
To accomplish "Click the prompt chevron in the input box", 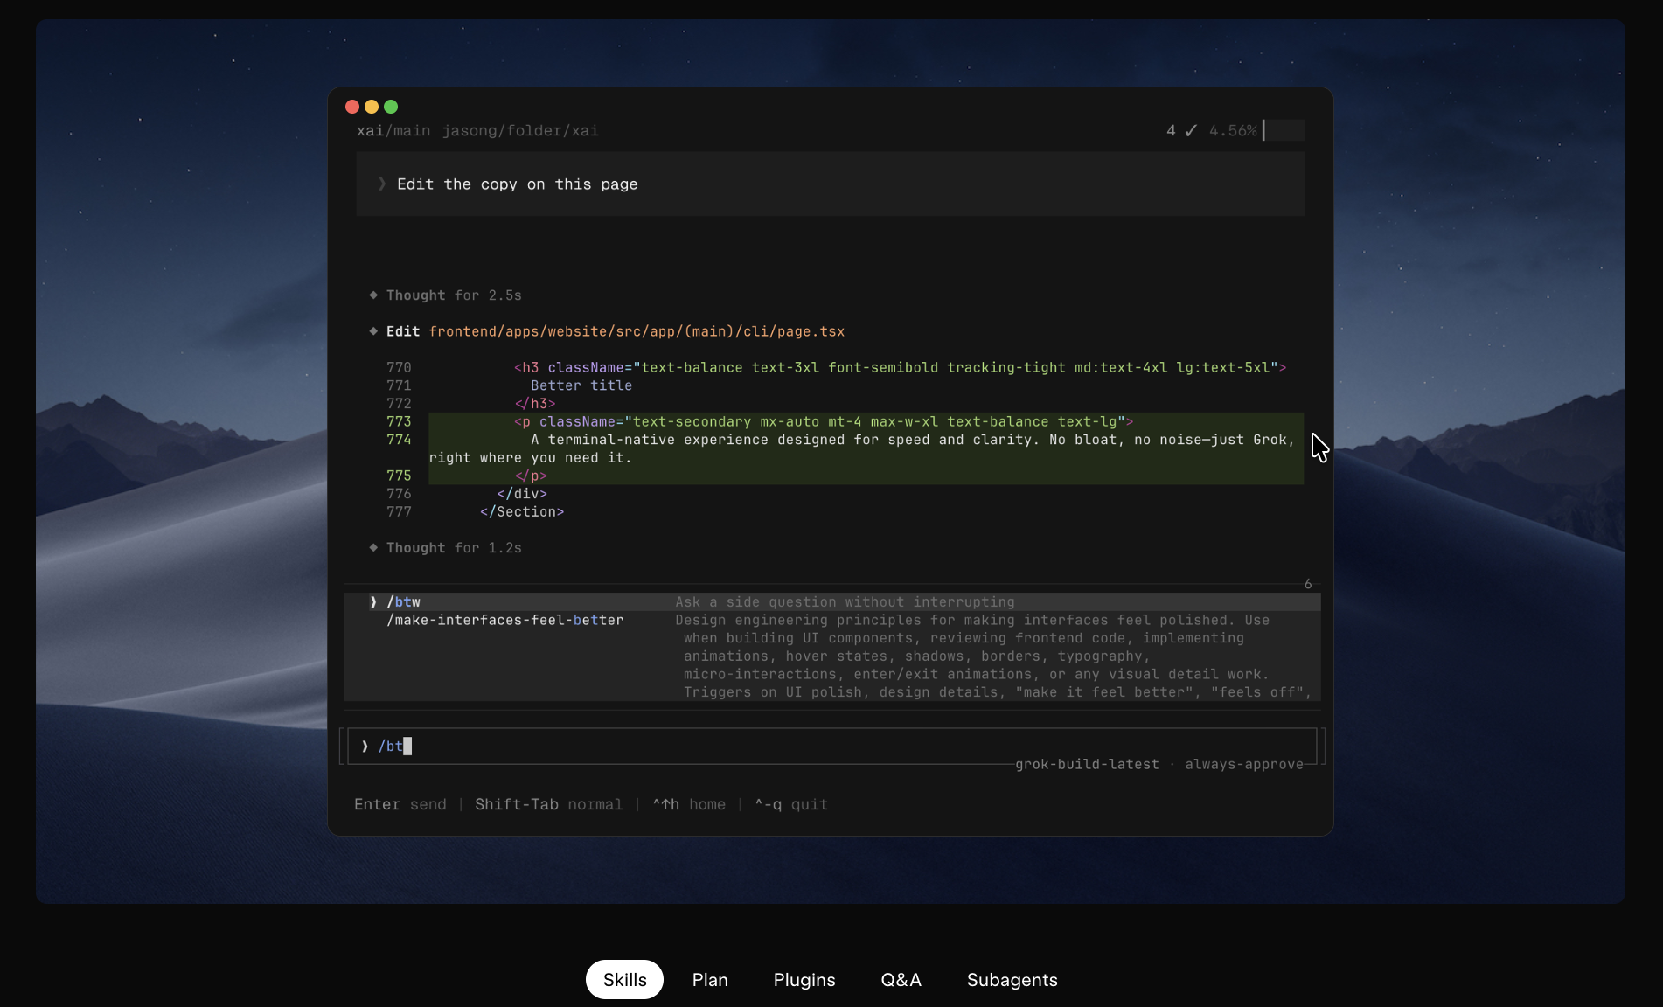I will tap(365, 746).
